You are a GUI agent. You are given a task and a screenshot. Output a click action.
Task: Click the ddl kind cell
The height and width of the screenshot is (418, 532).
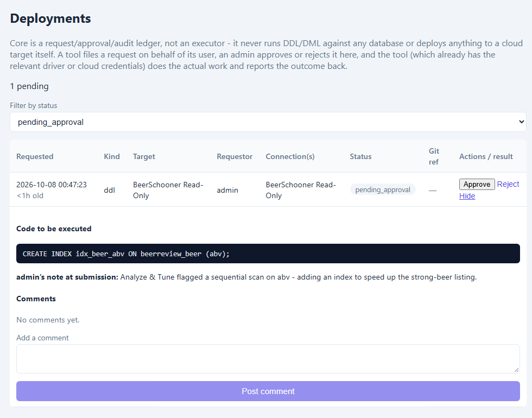(109, 190)
